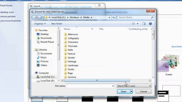Click your account picture link
Screen dimensions: 182x102
point(11,21)
